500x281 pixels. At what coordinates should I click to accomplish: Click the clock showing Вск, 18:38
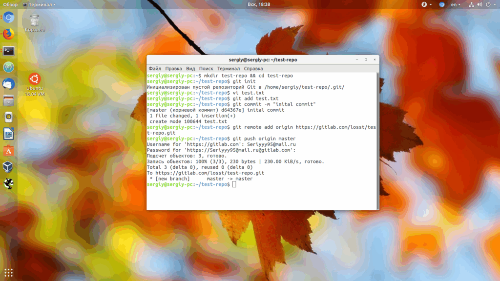259,4
